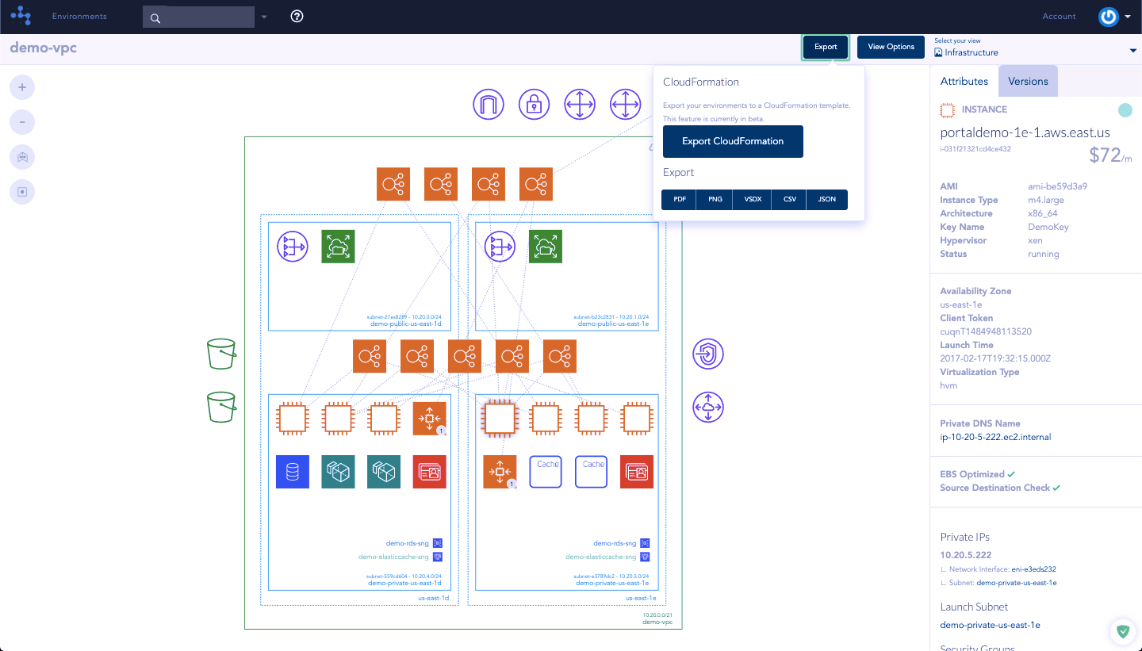The height and width of the screenshot is (651, 1142).
Task: Click the green shield badge at bottom right
Action: coord(1122,632)
